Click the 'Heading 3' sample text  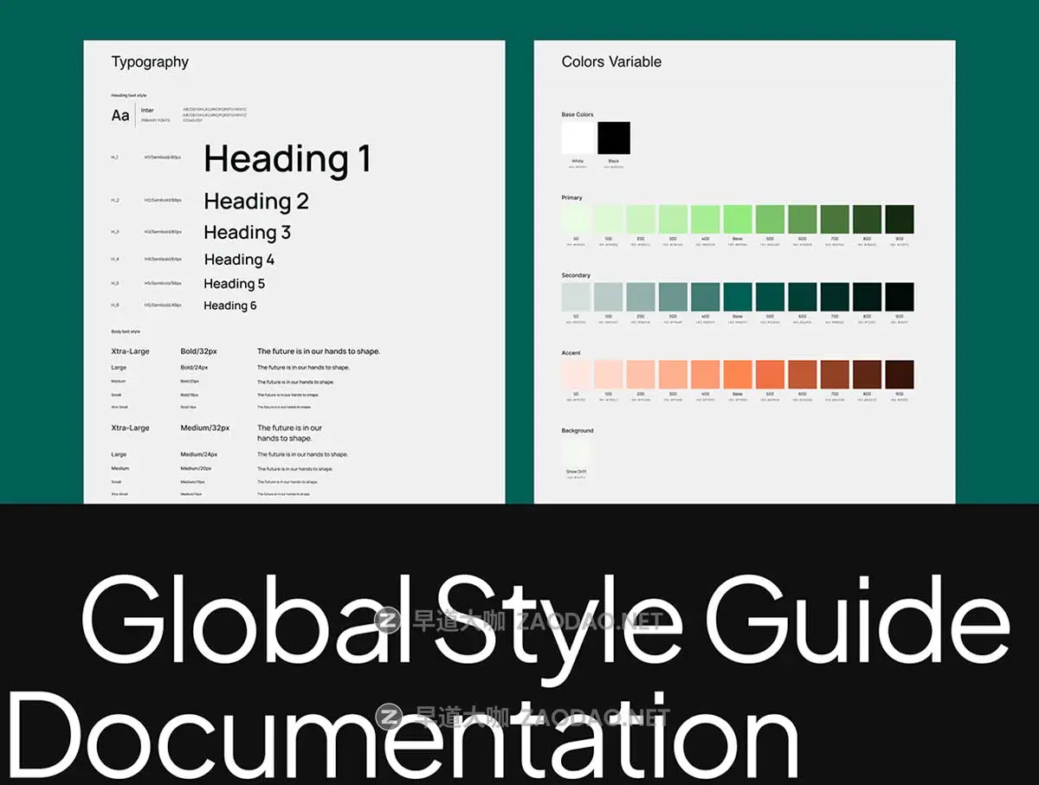248,233
